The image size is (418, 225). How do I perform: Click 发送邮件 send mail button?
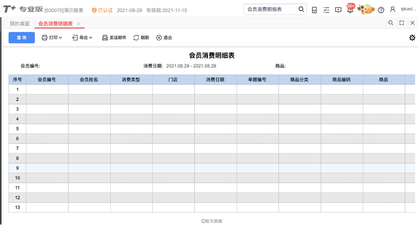tap(114, 38)
